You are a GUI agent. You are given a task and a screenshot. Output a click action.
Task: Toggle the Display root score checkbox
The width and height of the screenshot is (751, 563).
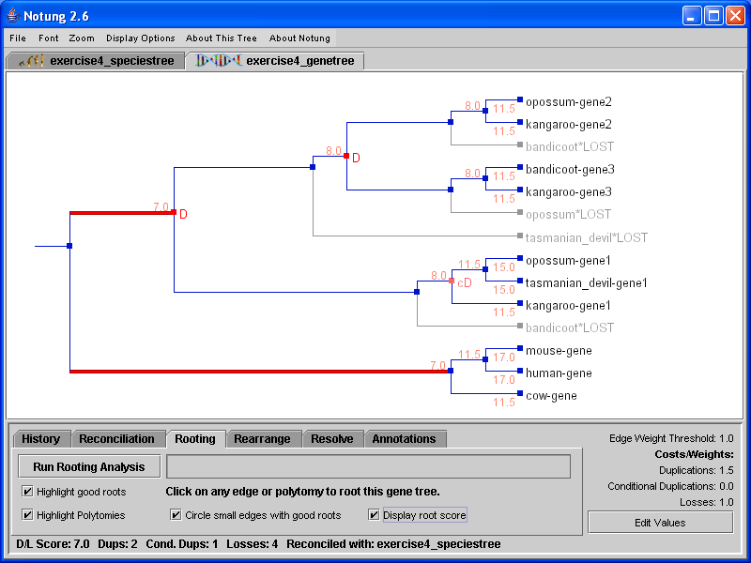pyautogui.click(x=374, y=514)
